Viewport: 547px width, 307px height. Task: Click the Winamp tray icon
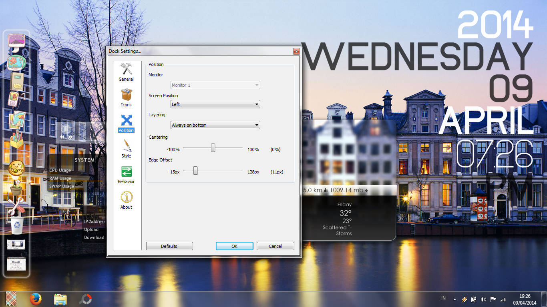click(x=465, y=299)
